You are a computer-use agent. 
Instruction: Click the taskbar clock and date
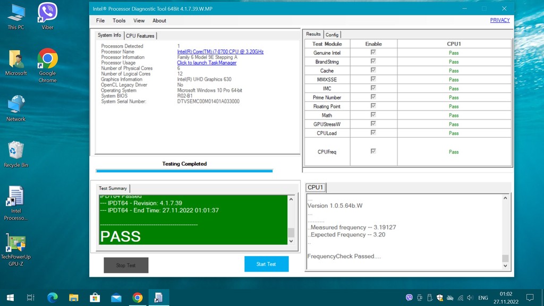click(x=506, y=297)
